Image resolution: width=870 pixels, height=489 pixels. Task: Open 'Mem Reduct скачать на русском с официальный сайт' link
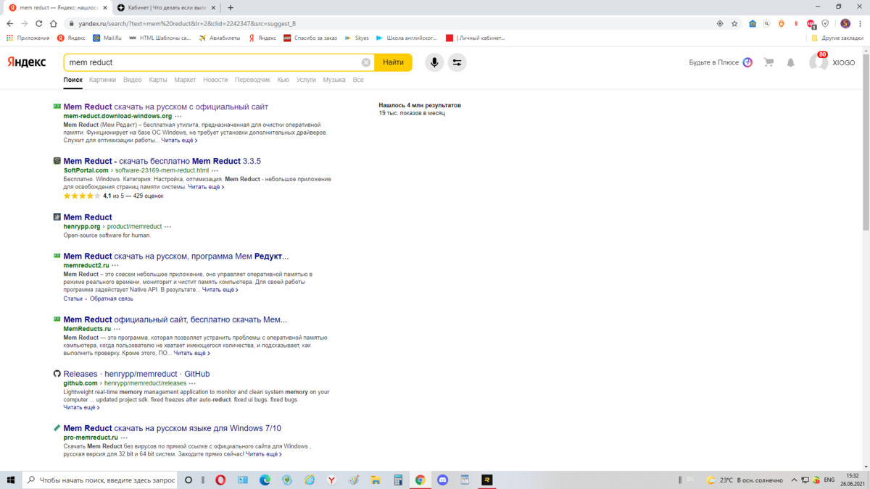tap(165, 106)
